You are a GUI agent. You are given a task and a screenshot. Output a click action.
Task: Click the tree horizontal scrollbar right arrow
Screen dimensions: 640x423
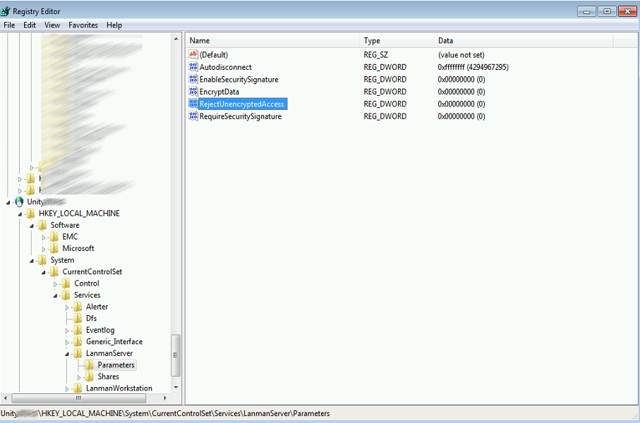(x=165, y=398)
